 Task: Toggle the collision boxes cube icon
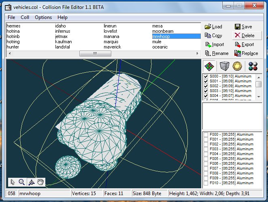tap(224, 66)
